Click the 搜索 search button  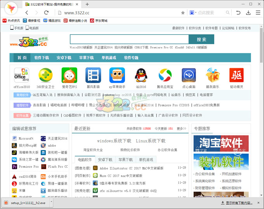coord(201,39)
